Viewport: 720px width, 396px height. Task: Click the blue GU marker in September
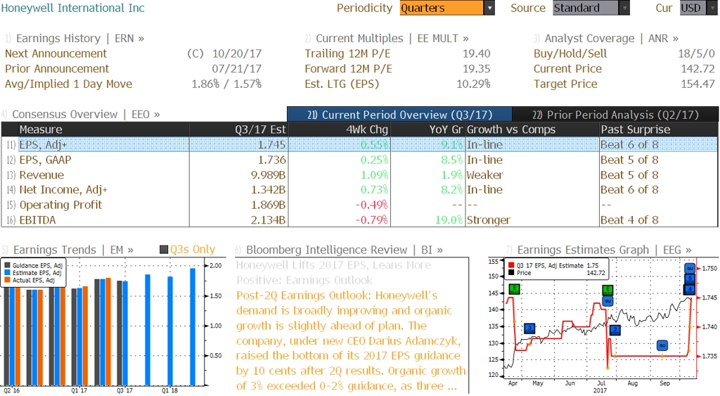(662, 345)
